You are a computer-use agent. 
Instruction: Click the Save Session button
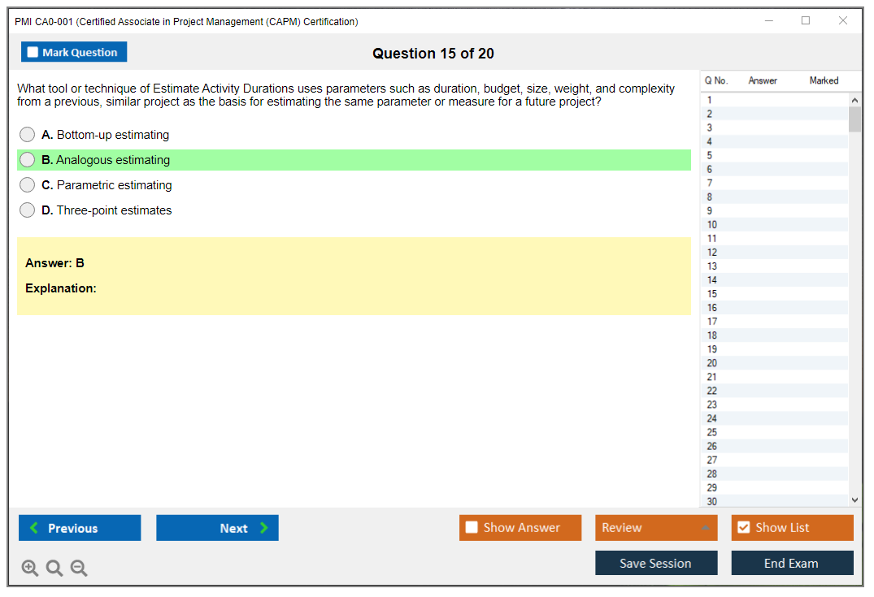pyautogui.click(x=655, y=563)
